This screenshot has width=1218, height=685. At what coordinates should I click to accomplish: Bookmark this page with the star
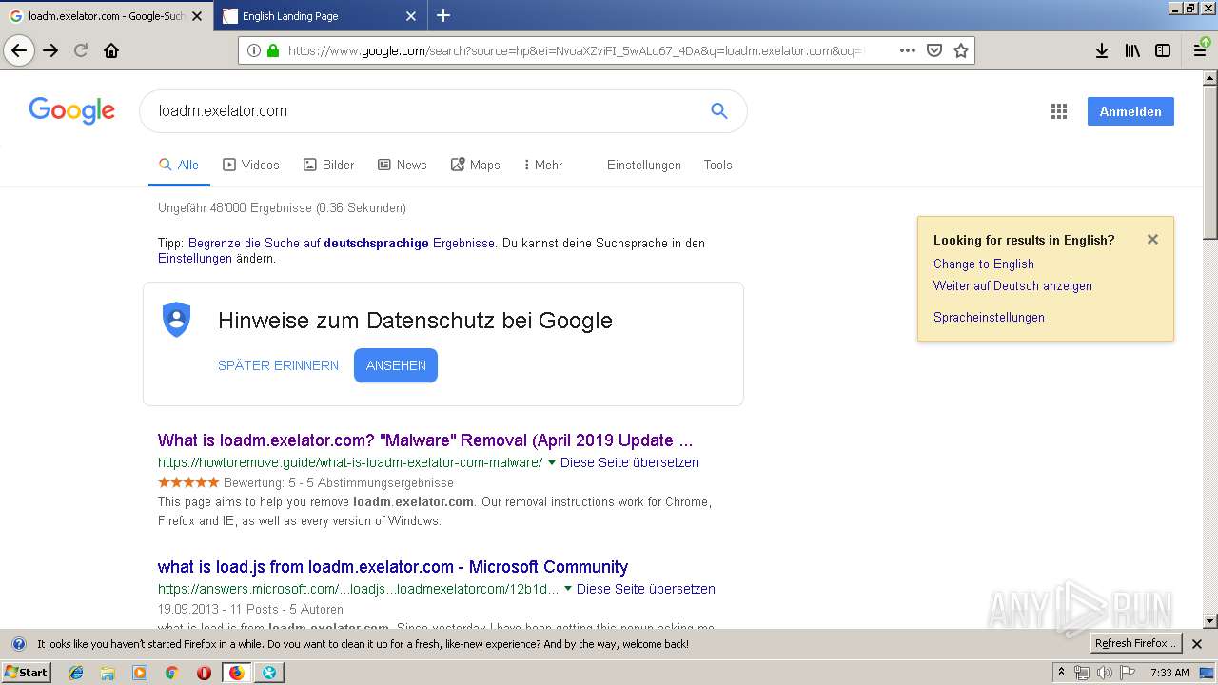(961, 50)
